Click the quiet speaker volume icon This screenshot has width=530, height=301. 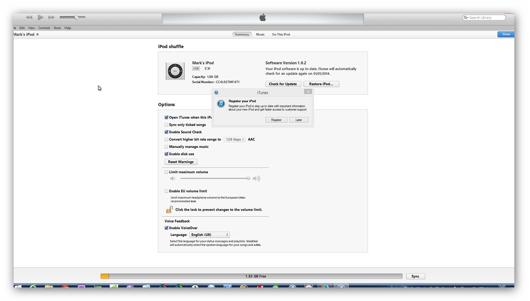[173, 178]
